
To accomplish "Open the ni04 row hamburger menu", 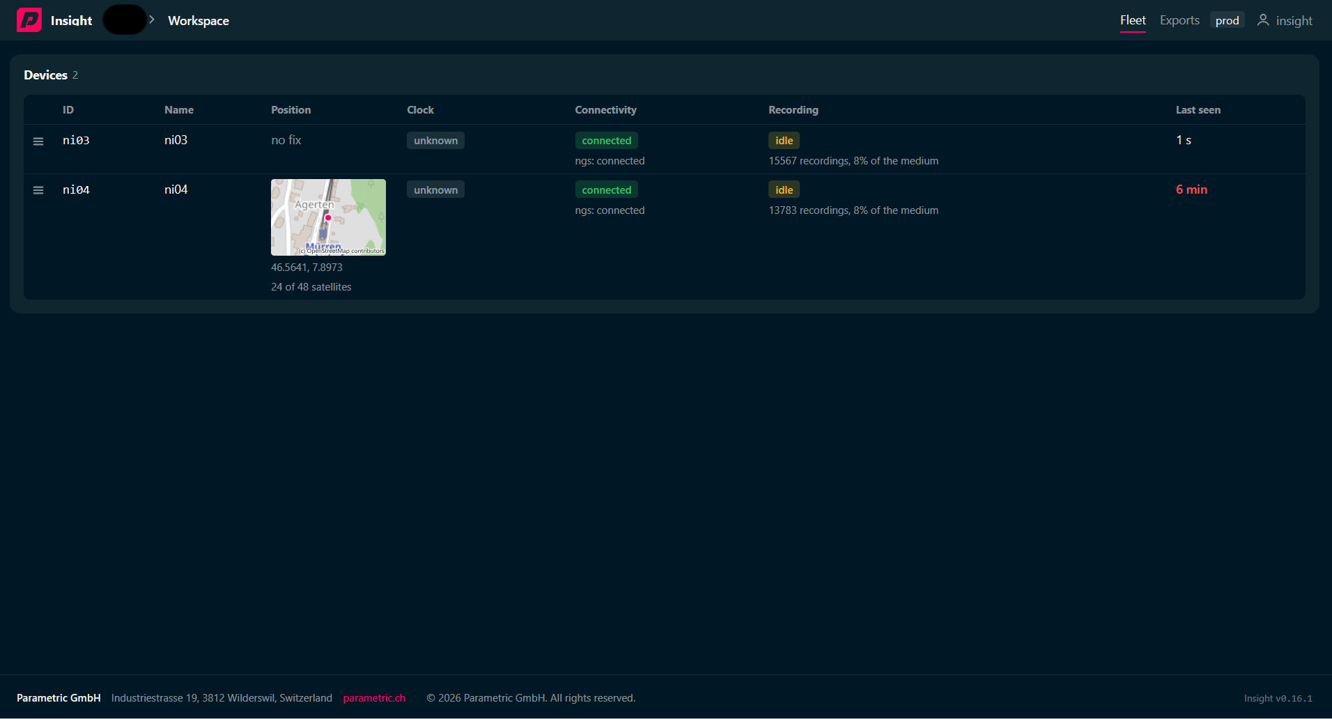I will point(38,190).
